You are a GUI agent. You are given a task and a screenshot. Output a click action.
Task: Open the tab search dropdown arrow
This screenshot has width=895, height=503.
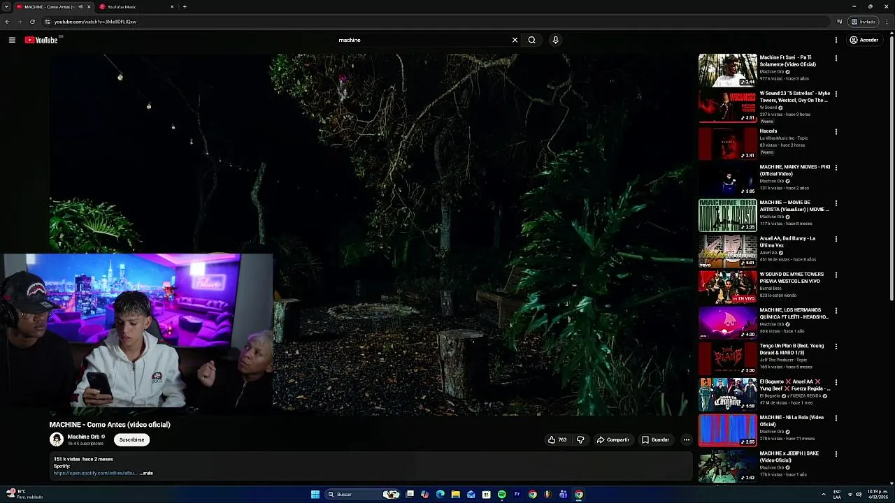click(x=6, y=6)
